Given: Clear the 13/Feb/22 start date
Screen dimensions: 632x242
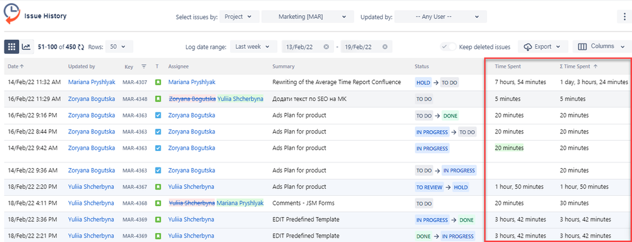Looking at the screenshot, I should pos(326,47).
